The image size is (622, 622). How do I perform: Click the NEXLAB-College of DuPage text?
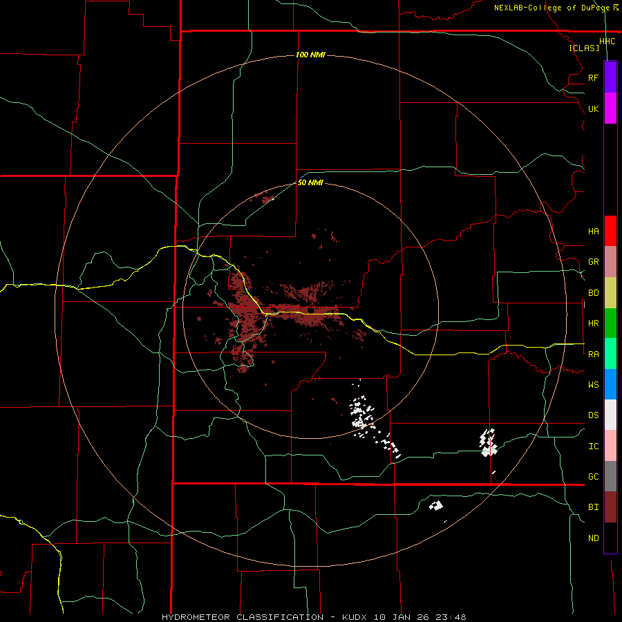(x=552, y=8)
